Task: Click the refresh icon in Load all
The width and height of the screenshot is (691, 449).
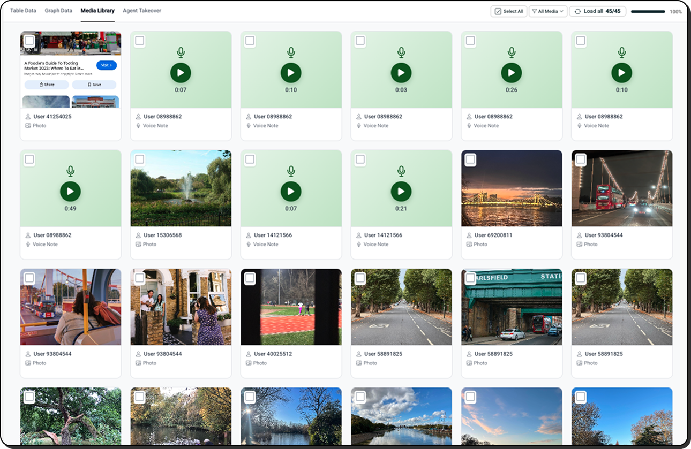Action: point(577,11)
